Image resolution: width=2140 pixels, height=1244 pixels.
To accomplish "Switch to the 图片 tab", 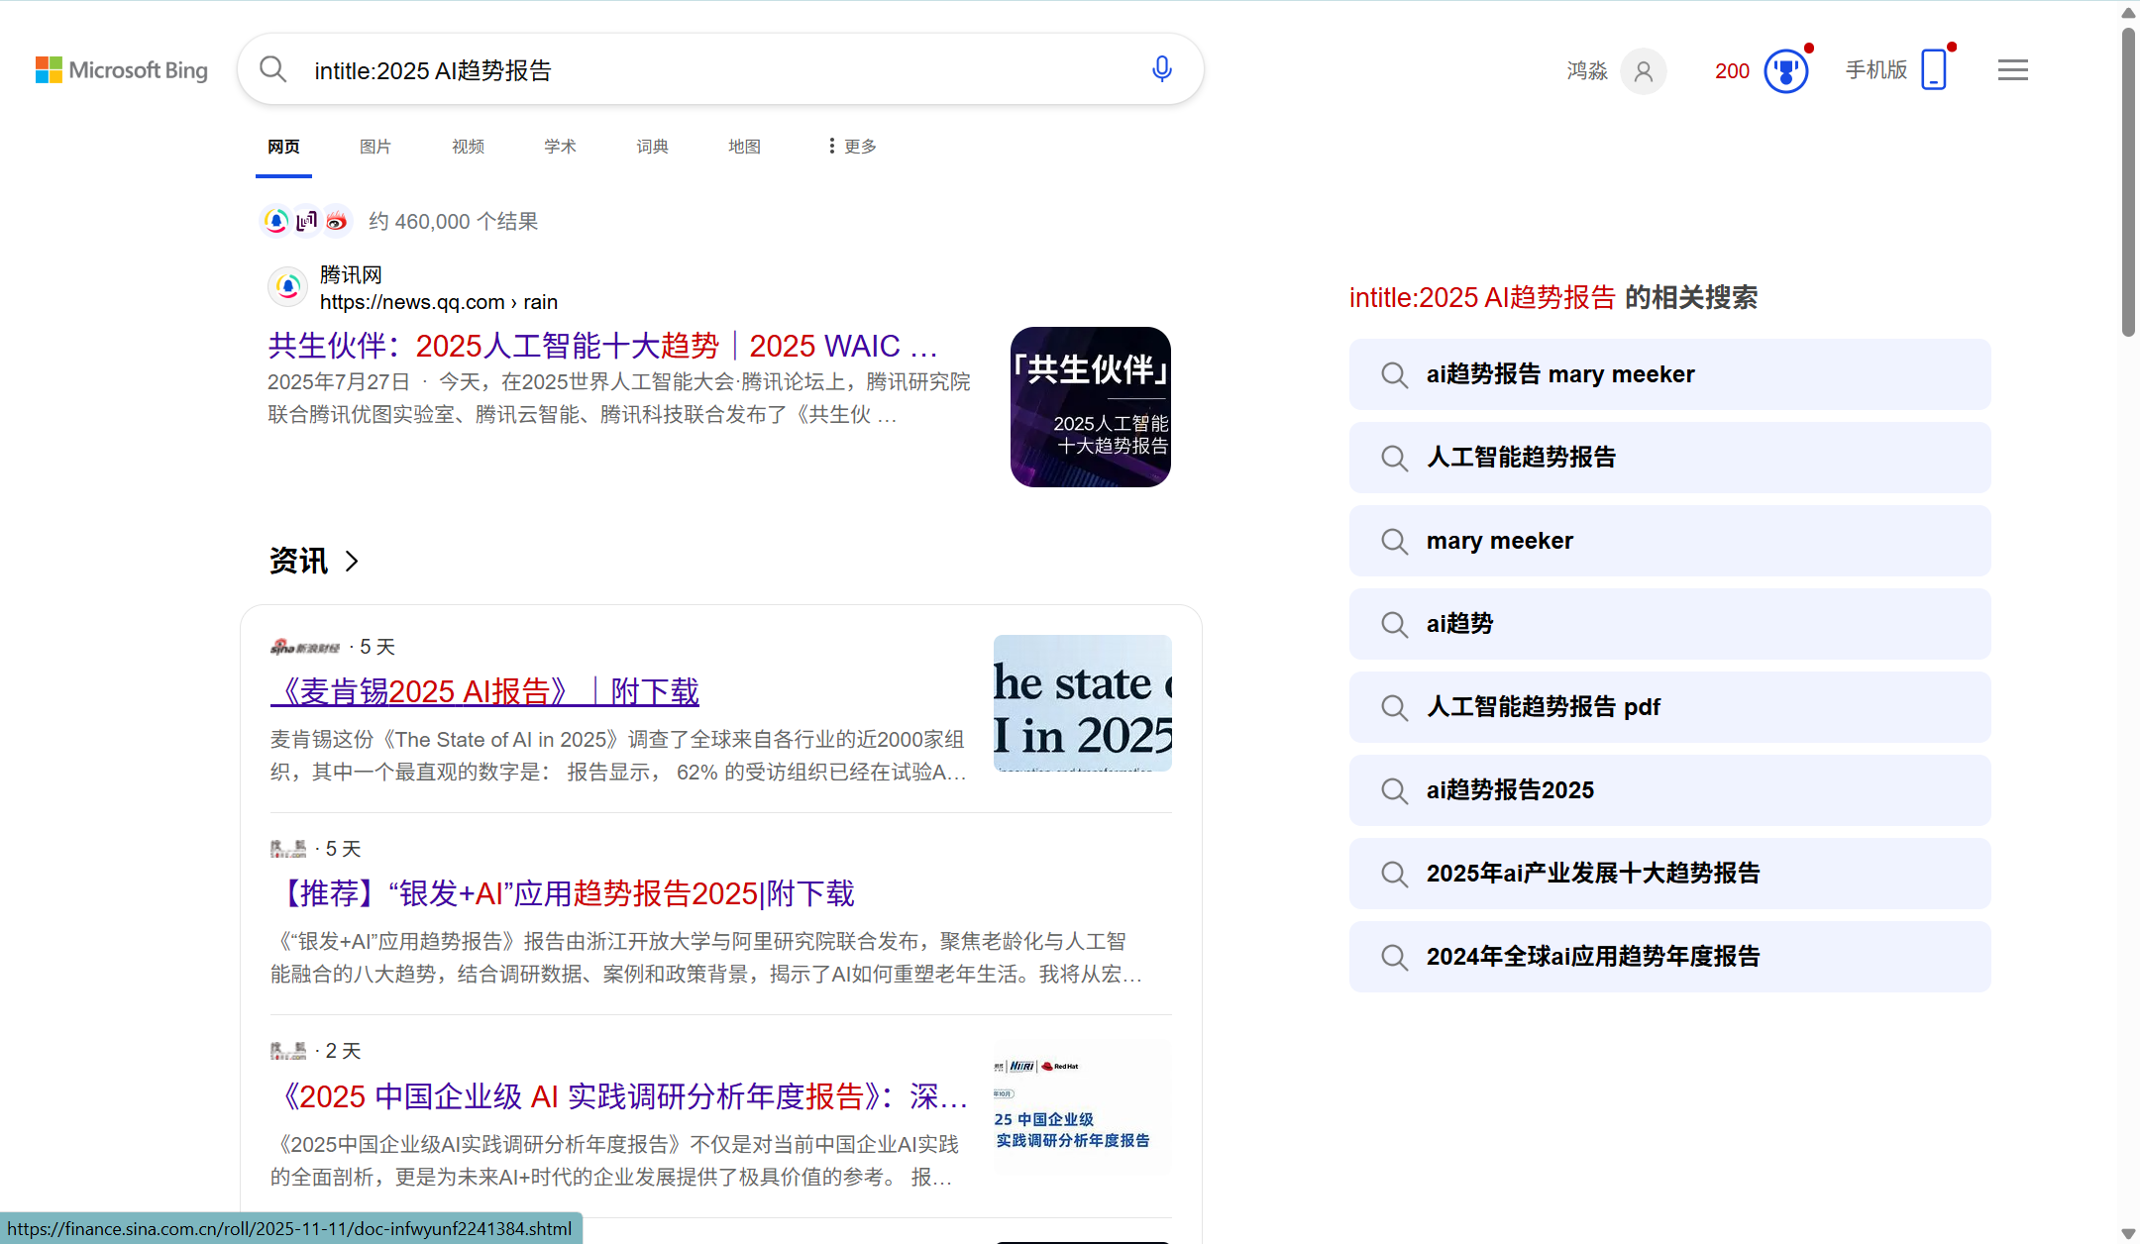I will [375, 147].
